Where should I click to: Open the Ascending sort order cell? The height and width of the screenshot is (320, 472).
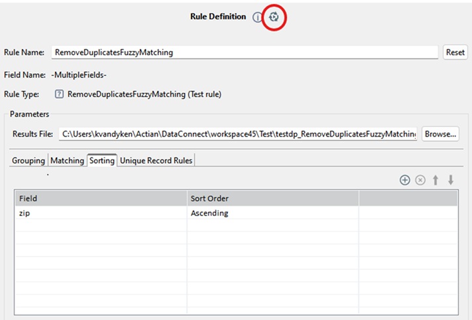(272, 213)
